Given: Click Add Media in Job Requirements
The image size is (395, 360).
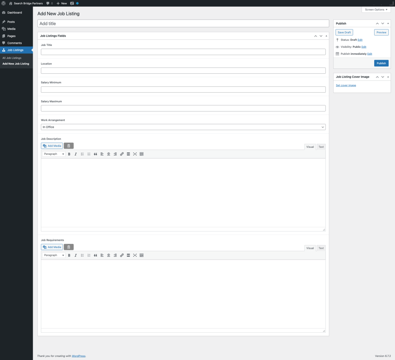Looking at the screenshot, I should tap(52, 247).
